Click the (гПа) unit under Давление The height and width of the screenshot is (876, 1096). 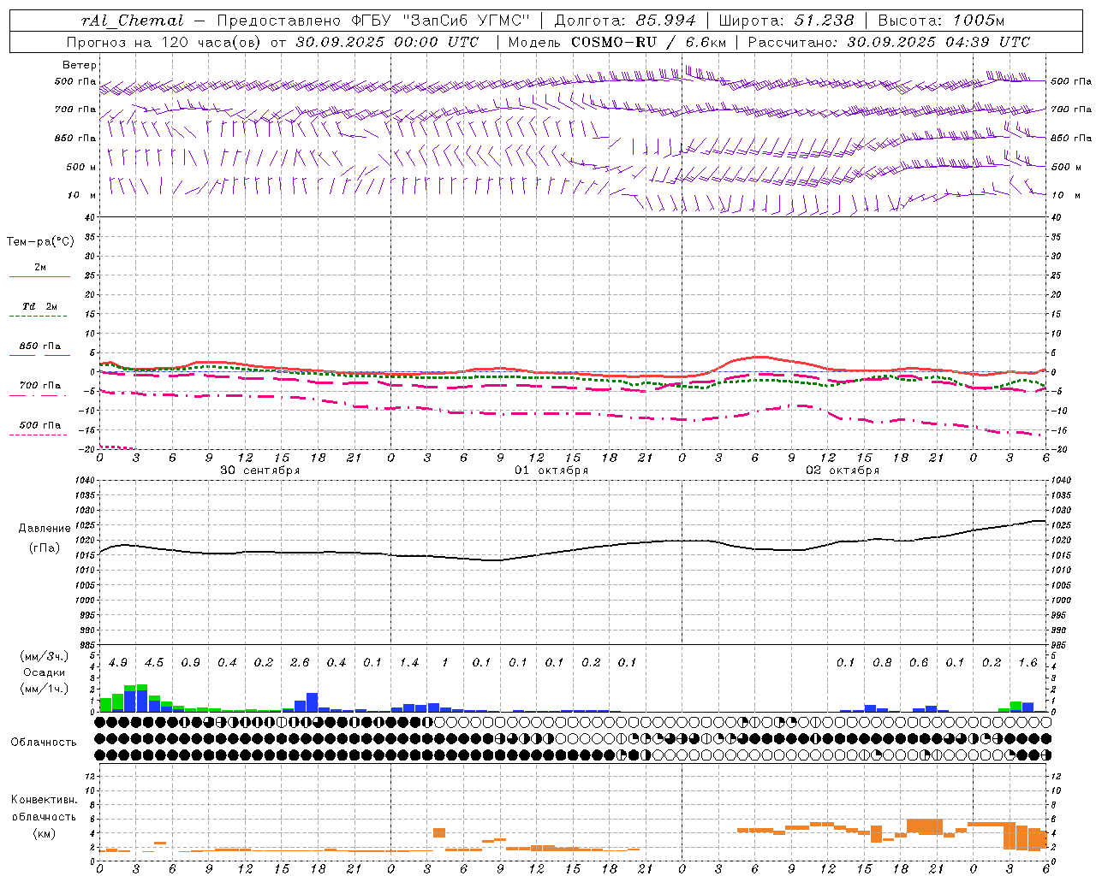pyautogui.click(x=45, y=548)
